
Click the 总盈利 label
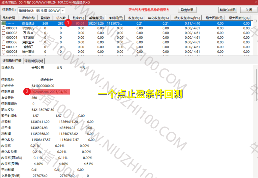tap(6, 122)
